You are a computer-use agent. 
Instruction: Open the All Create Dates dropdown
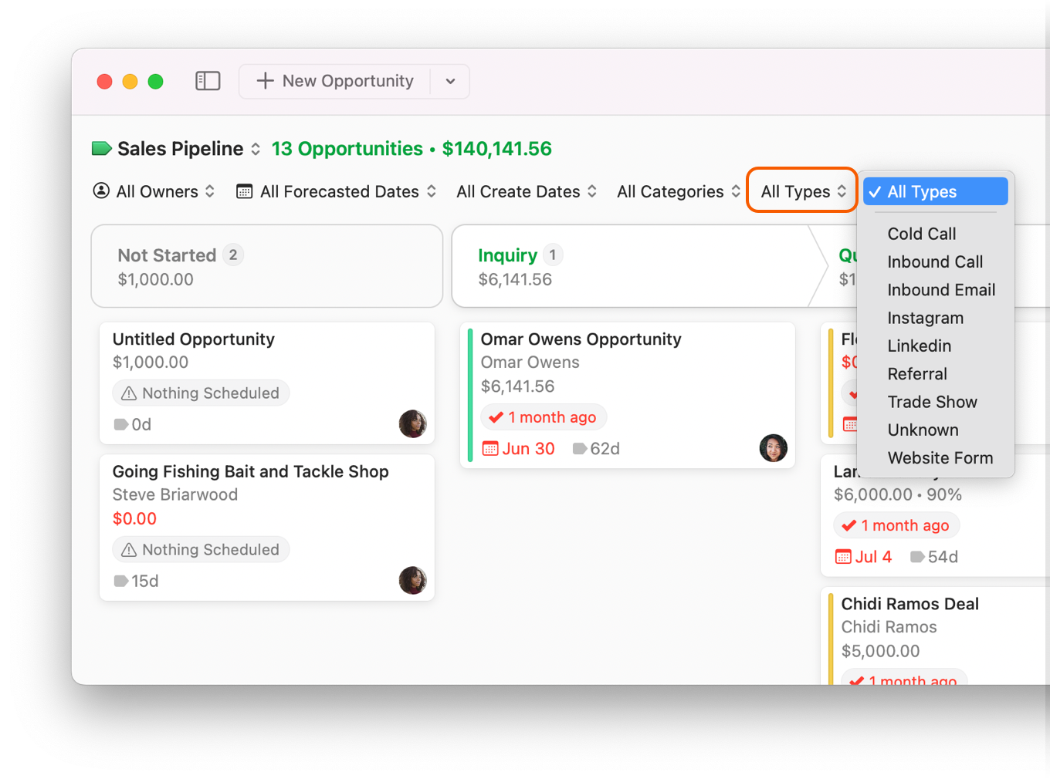[x=518, y=191]
